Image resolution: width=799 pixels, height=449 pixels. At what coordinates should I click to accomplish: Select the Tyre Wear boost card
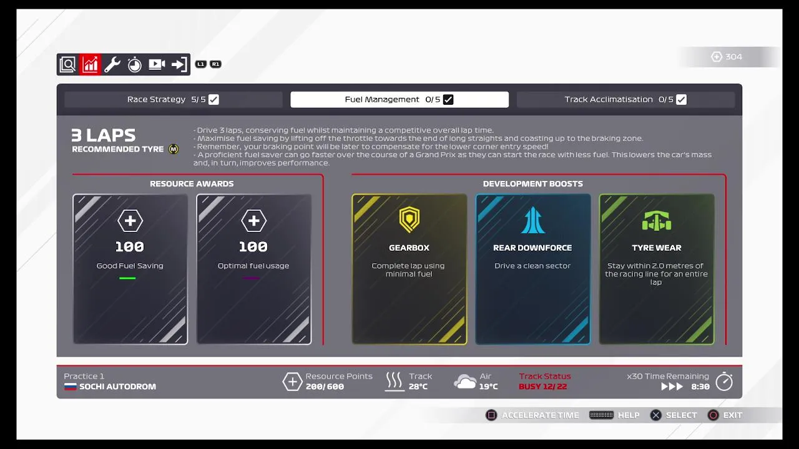pos(656,269)
